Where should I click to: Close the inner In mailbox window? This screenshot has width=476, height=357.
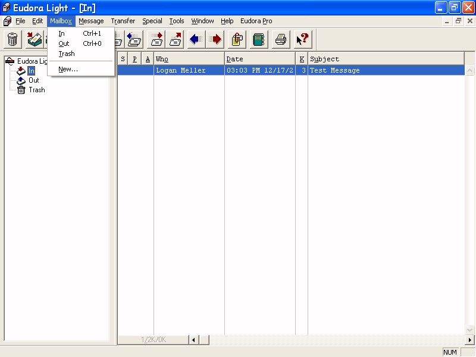coord(470,21)
